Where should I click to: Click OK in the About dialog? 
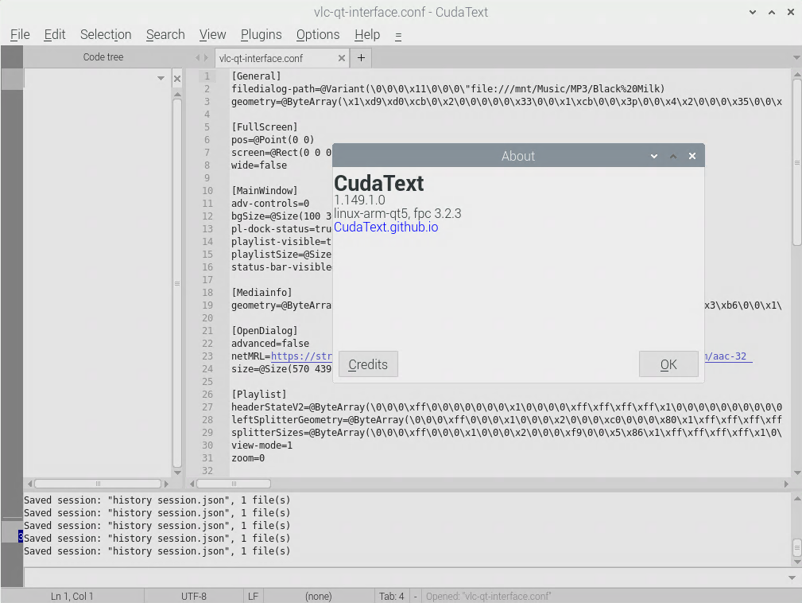[x=668, y=364]
